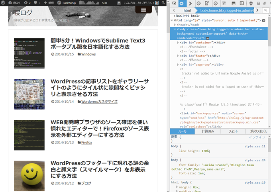Open the Wordpressカスタマイズ category link
This screenshot has height=192, width=271.
point(99,102)
